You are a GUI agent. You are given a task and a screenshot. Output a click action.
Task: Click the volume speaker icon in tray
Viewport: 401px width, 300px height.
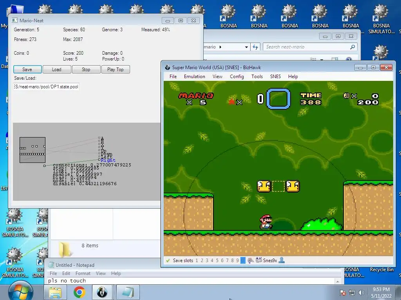[x=361, y=293]
